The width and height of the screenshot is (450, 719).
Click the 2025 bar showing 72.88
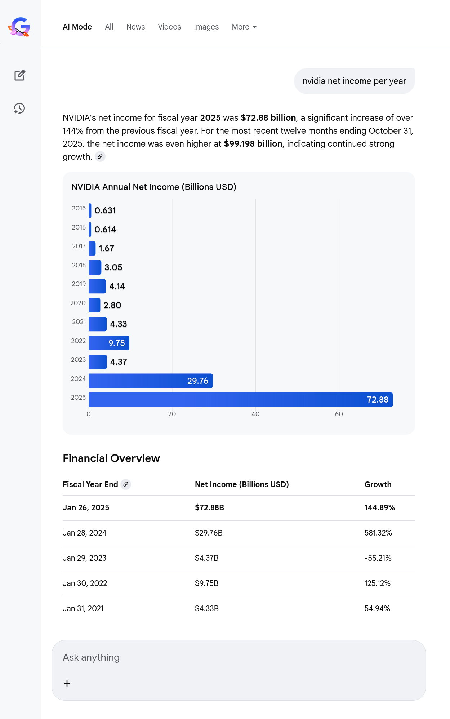(240, 400)
